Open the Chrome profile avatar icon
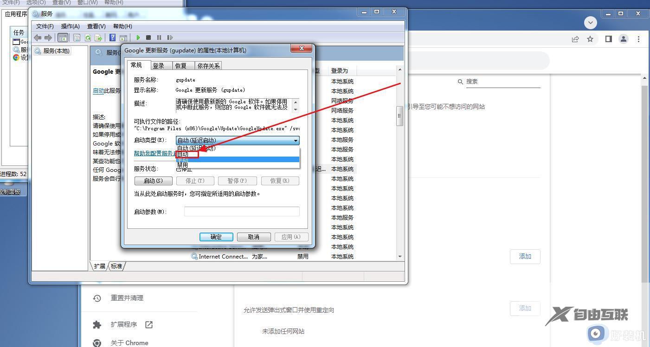 pos(624,39)
